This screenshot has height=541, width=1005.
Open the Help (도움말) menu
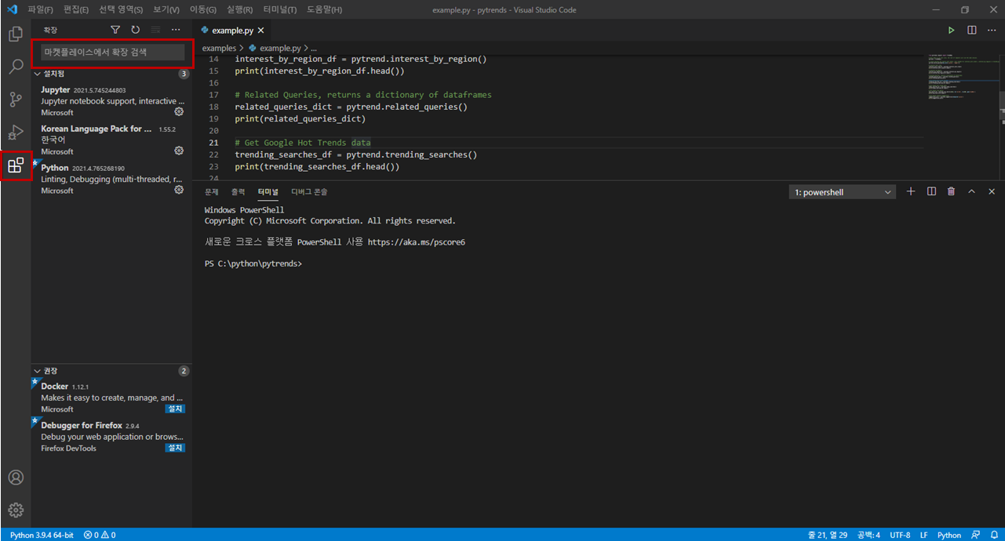[x=324, y=9]
